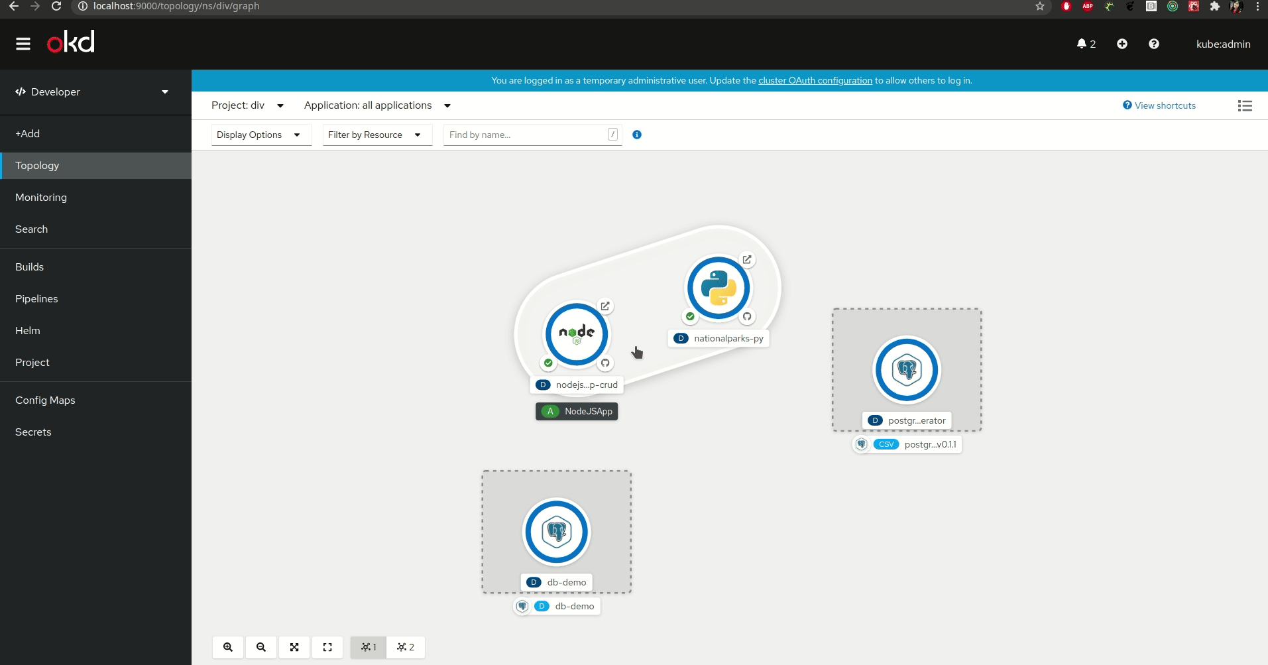Bookmark page with the star icon
The width and height of the screenshot is (1268, 665).
pos(1040,7)
